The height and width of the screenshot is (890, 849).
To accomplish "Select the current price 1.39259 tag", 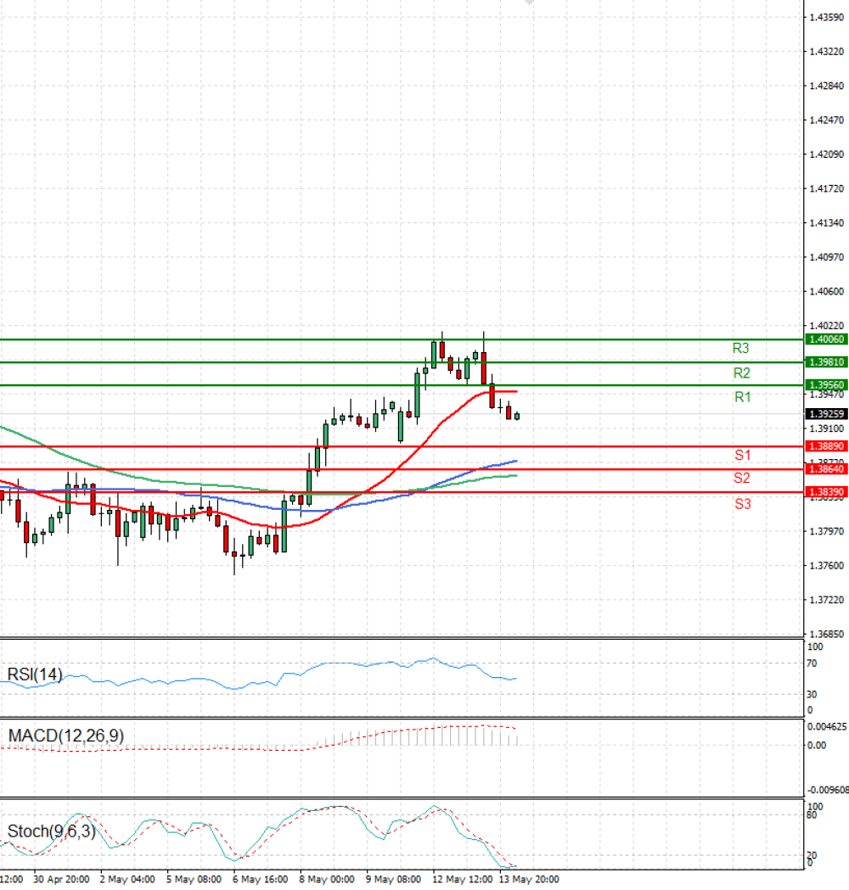I will coord(826,414).
